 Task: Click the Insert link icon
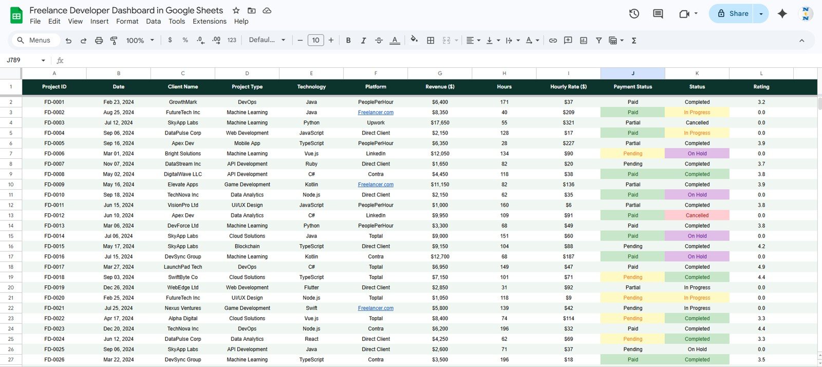click(x=553, y=41)
